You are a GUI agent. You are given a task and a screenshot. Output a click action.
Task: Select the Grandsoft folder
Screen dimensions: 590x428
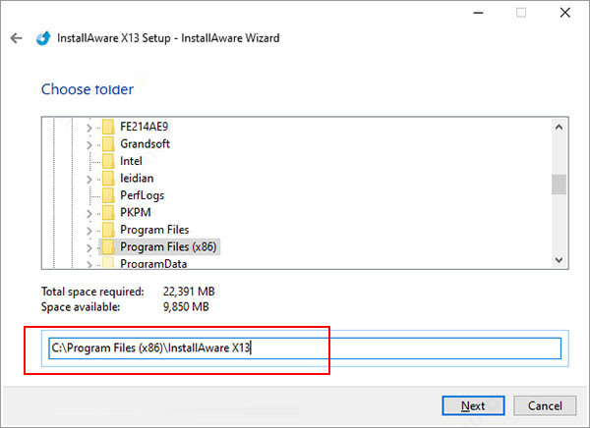pos(145,144)
